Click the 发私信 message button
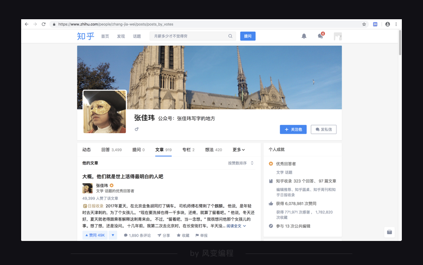This screenshot has width=423, height=265. (323, 129)
